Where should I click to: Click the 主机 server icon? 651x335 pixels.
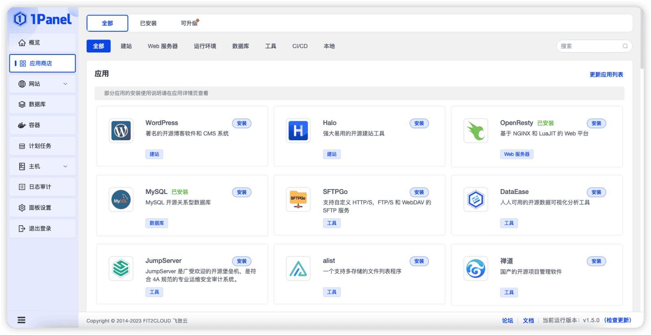22,166
